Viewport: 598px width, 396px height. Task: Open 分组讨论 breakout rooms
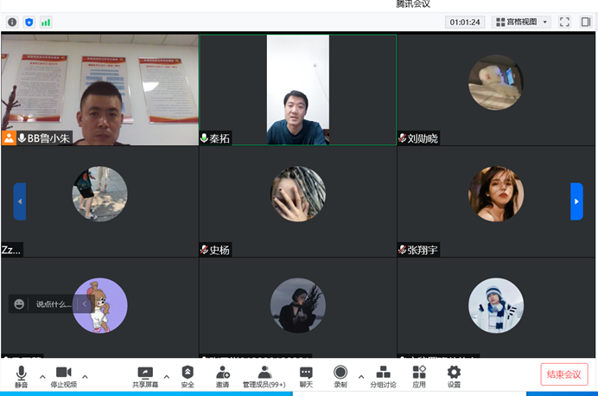coord(383,374)
